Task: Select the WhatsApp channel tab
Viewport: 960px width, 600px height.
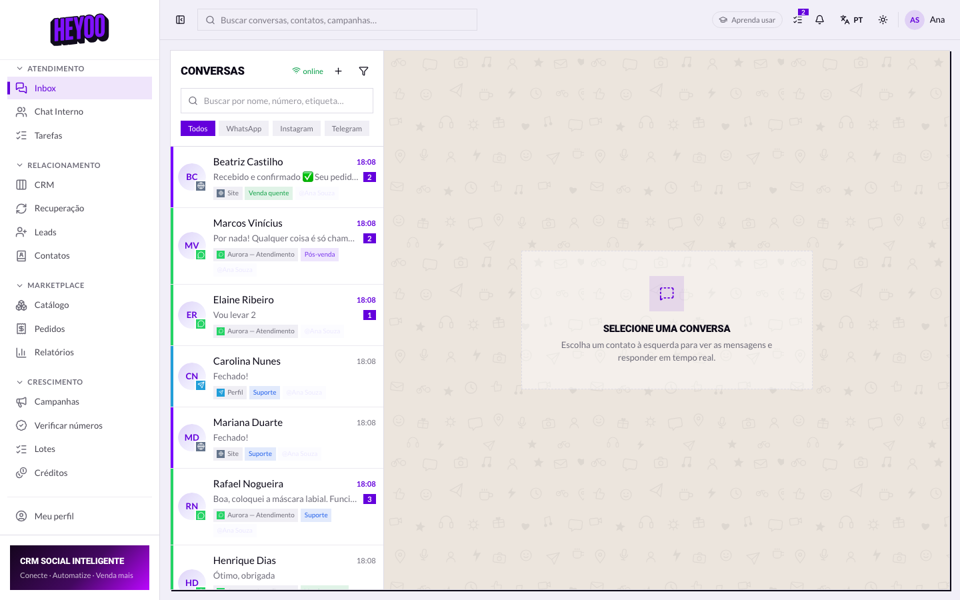Action: [244, 129]
